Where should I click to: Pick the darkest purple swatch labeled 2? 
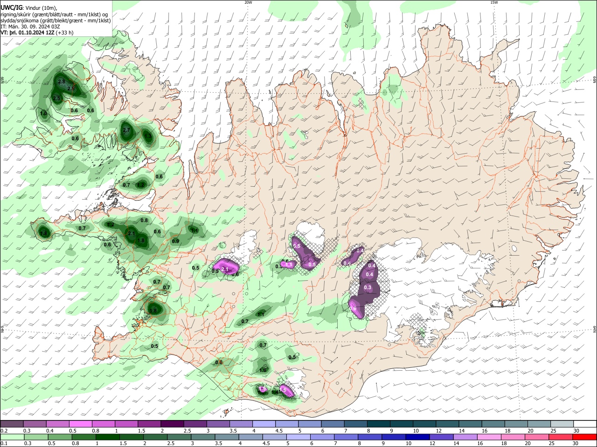point(172,424)
